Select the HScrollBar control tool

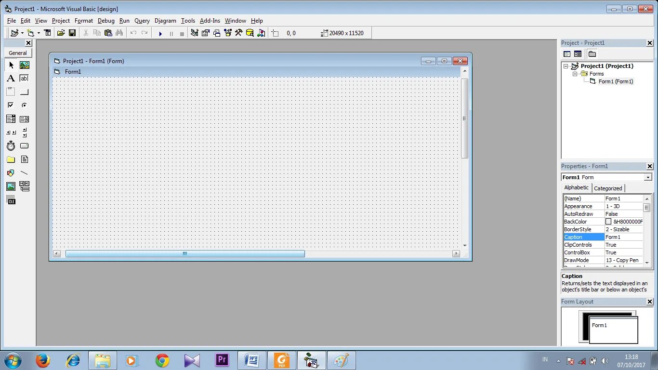click(x=11, y=132)
